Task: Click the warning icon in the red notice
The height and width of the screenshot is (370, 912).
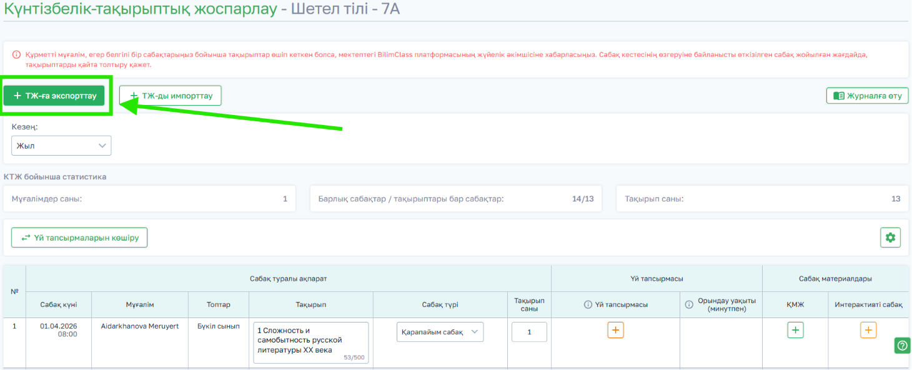Action: tap(16, 55)
